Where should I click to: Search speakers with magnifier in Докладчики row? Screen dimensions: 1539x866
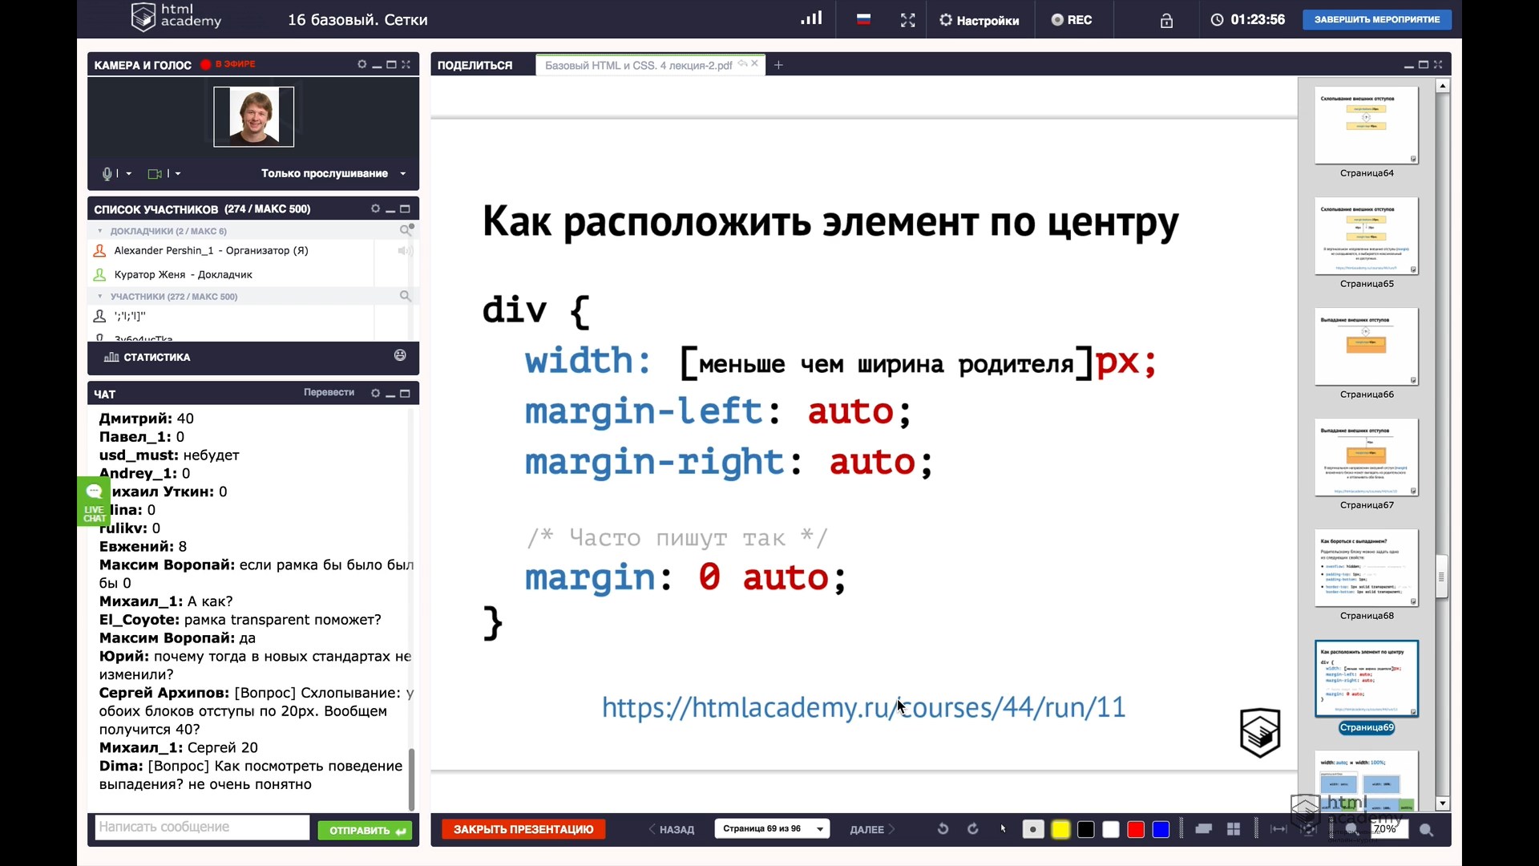click(406, 231)
